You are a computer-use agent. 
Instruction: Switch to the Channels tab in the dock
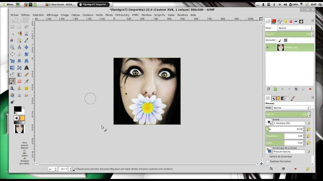[x=274, y=22]
